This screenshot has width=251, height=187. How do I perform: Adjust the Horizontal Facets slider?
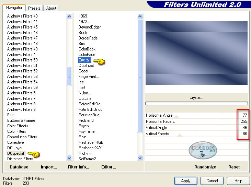click(x=196, y=121)
